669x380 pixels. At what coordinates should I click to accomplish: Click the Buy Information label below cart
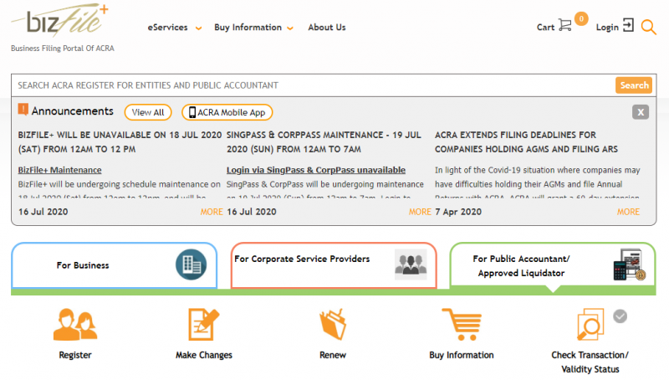(x=462, y=355)
